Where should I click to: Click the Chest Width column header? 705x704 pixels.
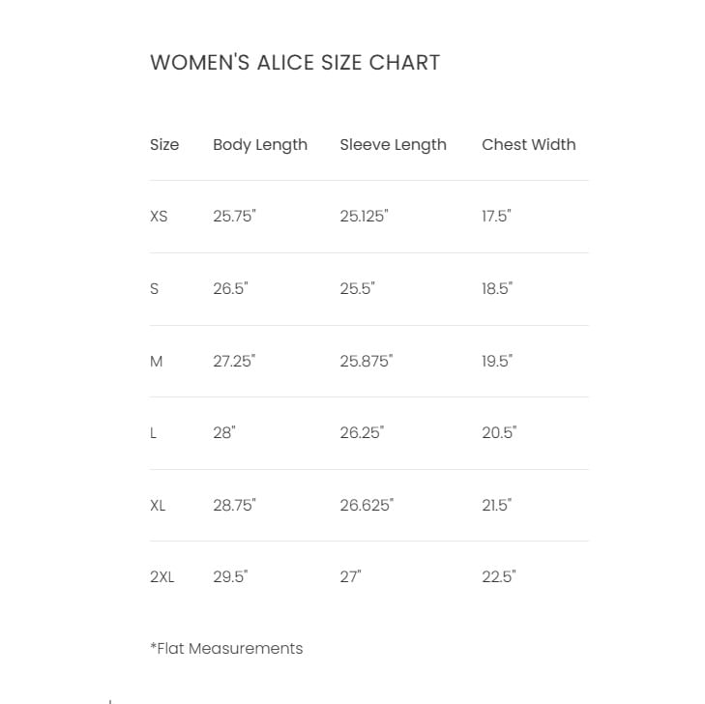click(x=528, y=145)
